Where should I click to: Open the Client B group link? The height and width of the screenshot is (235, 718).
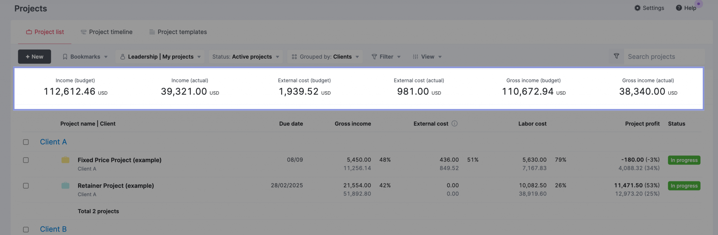point(53,229)
